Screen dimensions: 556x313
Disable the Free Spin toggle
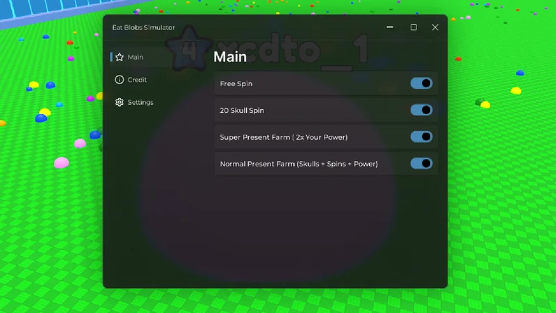click(421, 83)
